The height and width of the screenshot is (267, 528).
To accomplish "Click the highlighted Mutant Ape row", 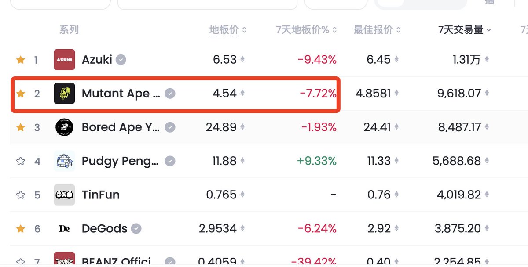I will pyautogui.click(x=176, y=94).
